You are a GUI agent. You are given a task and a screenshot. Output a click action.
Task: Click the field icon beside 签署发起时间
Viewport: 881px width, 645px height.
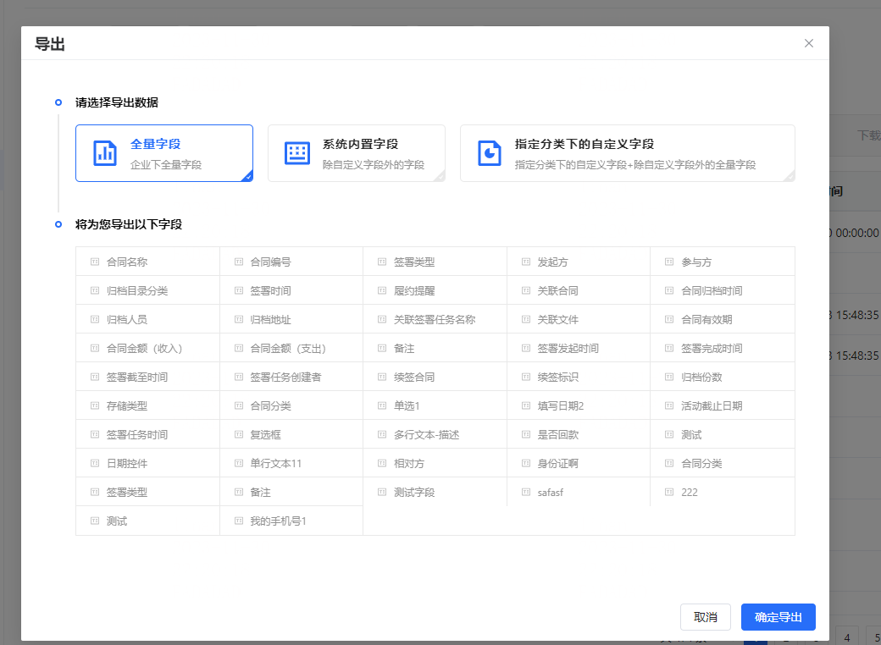click(x=526, y=348)
